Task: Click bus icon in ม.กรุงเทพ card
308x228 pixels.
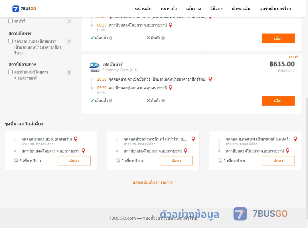Action: point(220,161)
